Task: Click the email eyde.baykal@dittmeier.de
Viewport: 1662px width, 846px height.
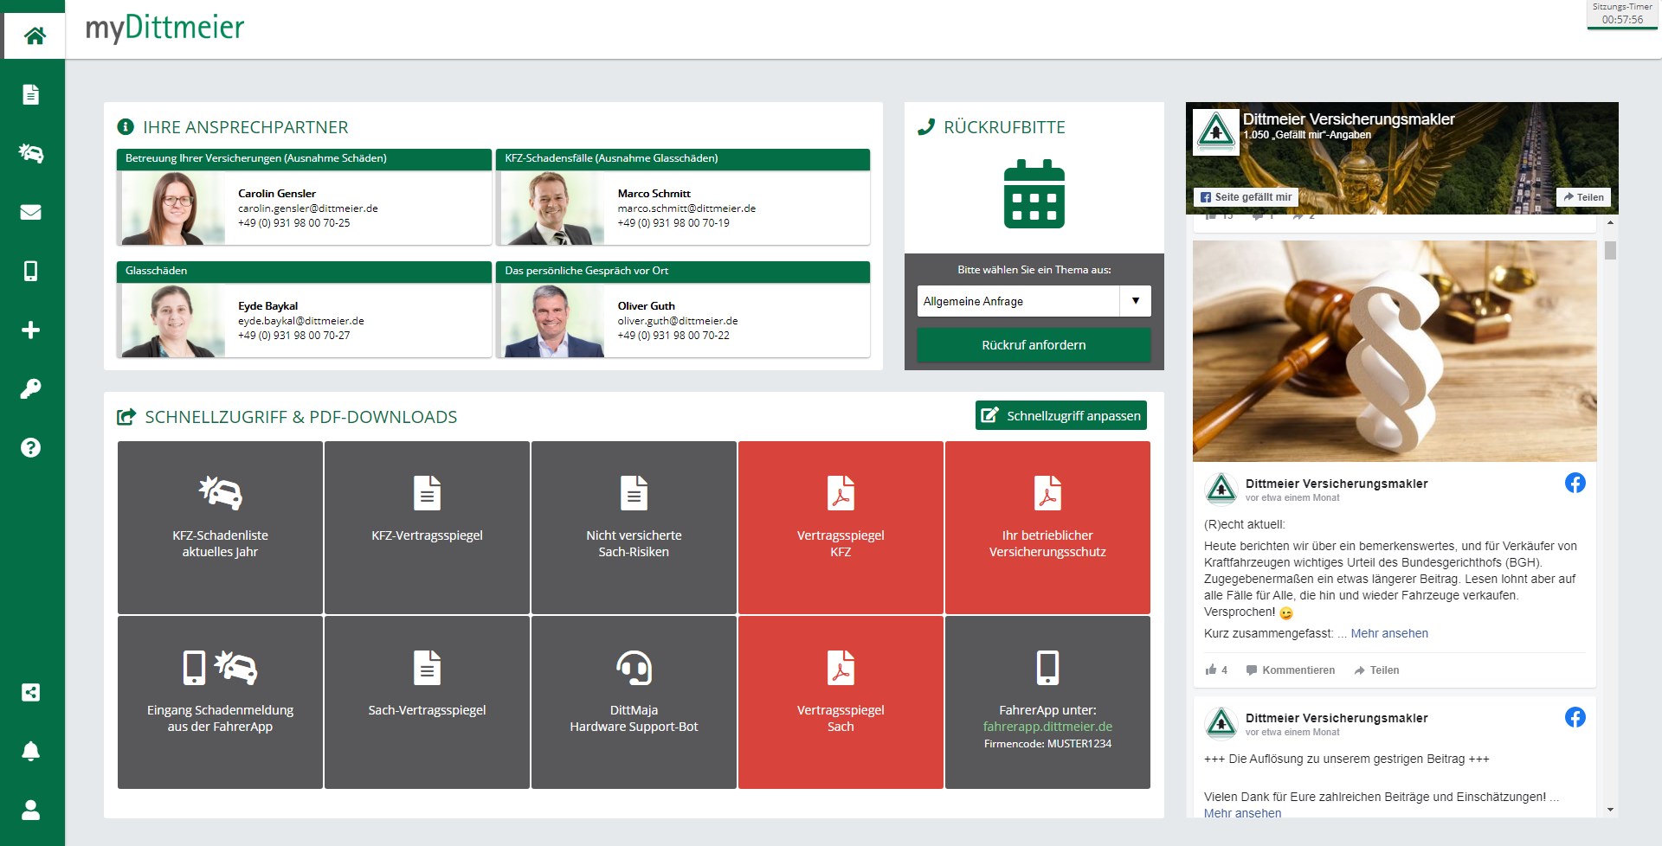Action: click(300, 321)
